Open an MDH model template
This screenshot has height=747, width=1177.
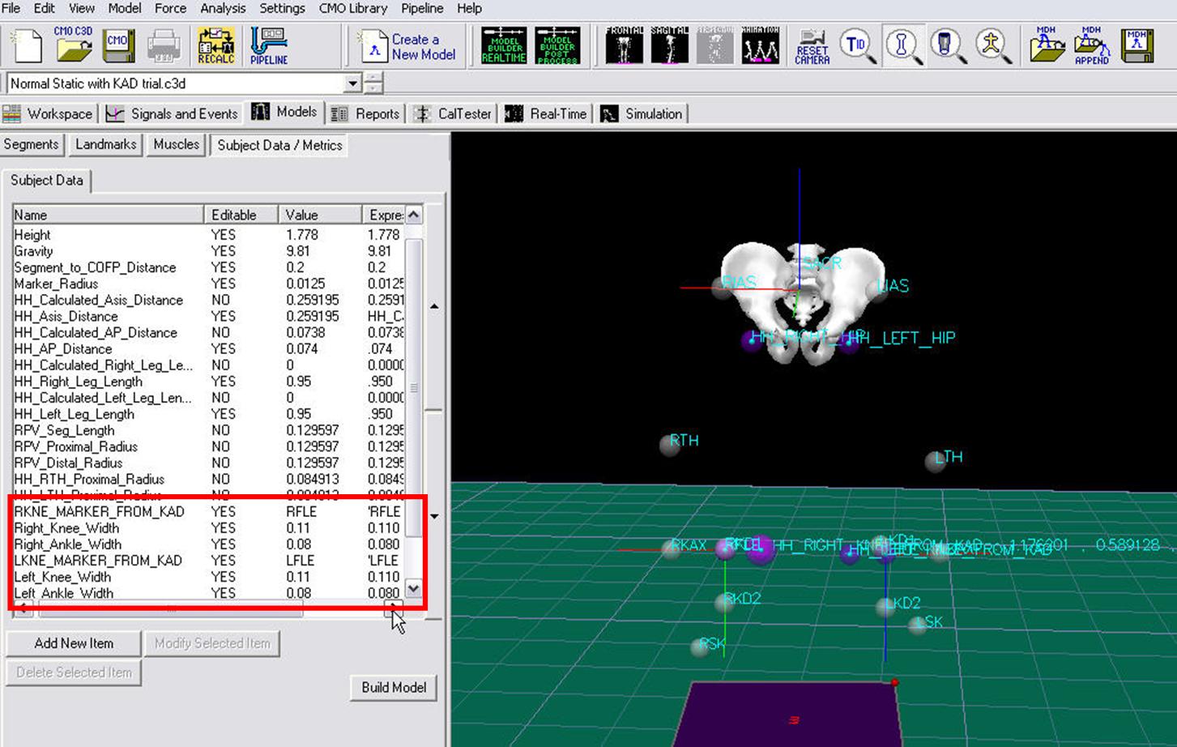click(1047, 45)
